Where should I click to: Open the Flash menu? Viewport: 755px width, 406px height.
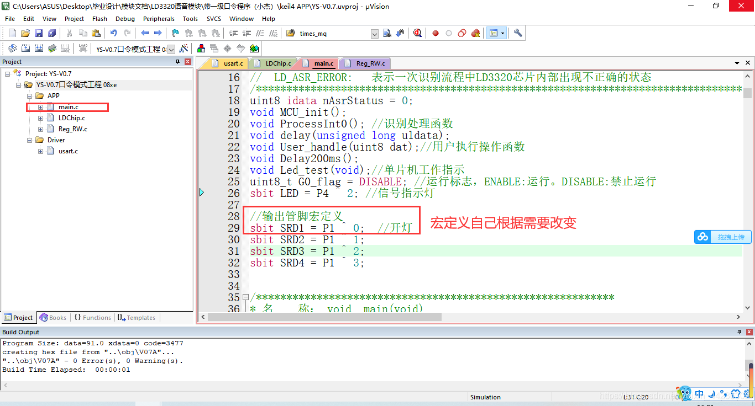100,19
